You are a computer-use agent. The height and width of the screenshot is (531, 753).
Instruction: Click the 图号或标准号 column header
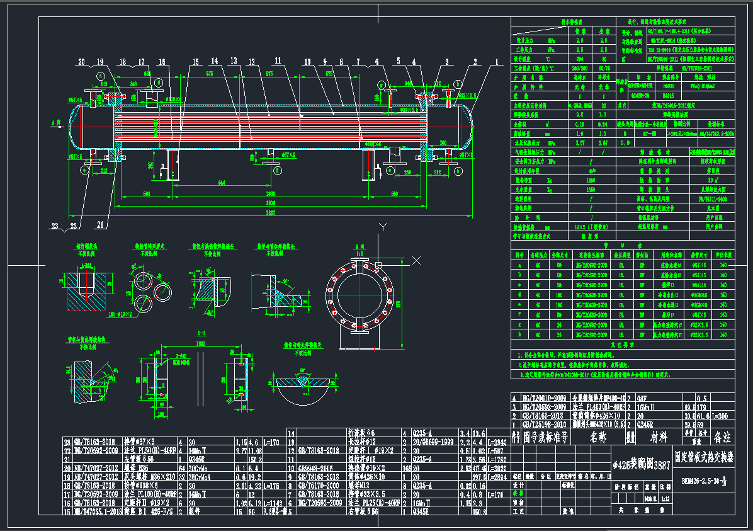click(545, 437)
